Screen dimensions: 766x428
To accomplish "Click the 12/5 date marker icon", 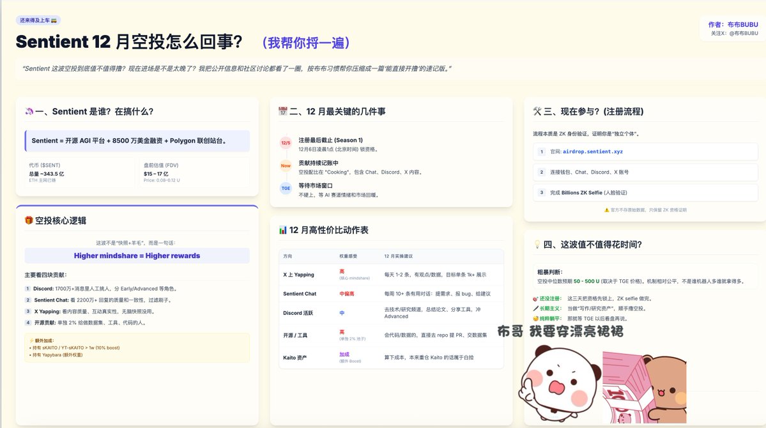I will point(286,143).
